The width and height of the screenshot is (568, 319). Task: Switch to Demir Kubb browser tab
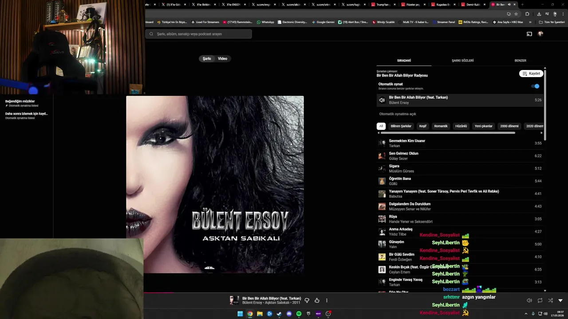click(x=473, y=4)
